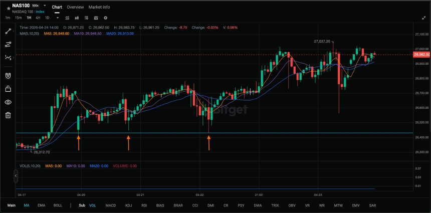Select the MA main indicator
This screenshot has width=431, height=213.
tap(27, 205)
